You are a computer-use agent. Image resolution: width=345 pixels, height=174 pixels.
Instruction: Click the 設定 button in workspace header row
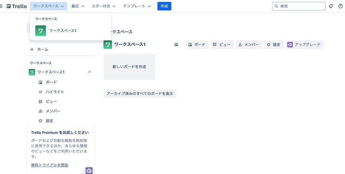tap(274, 45)
